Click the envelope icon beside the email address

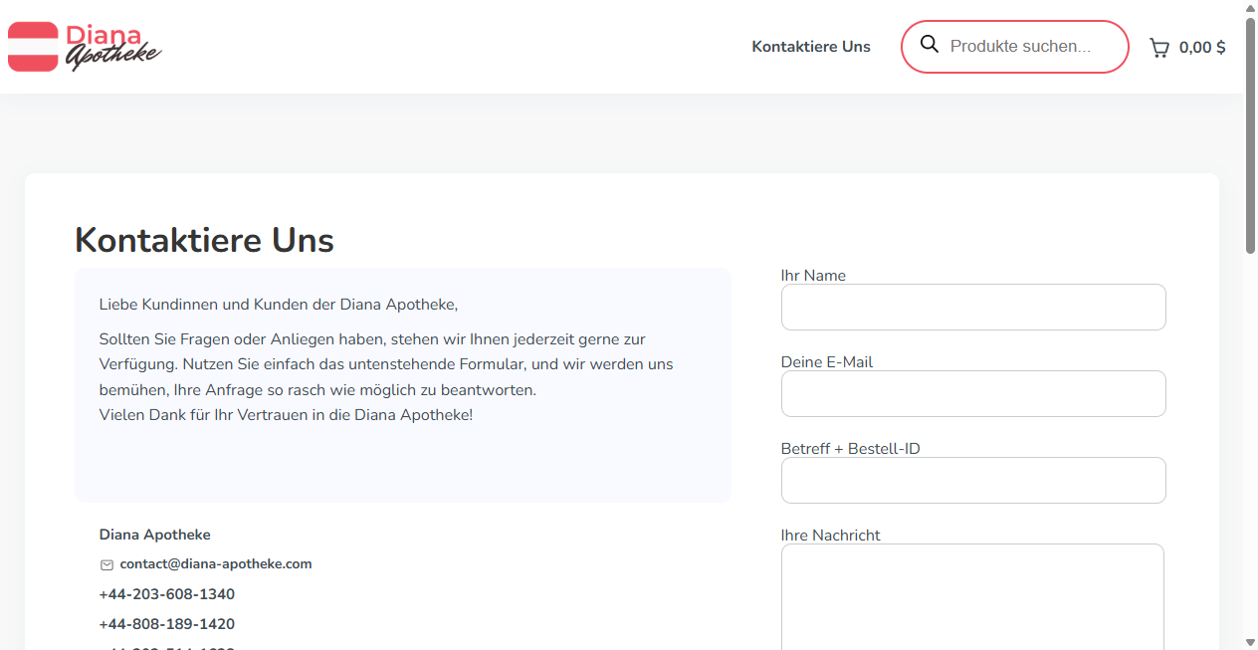coord(106,564)
